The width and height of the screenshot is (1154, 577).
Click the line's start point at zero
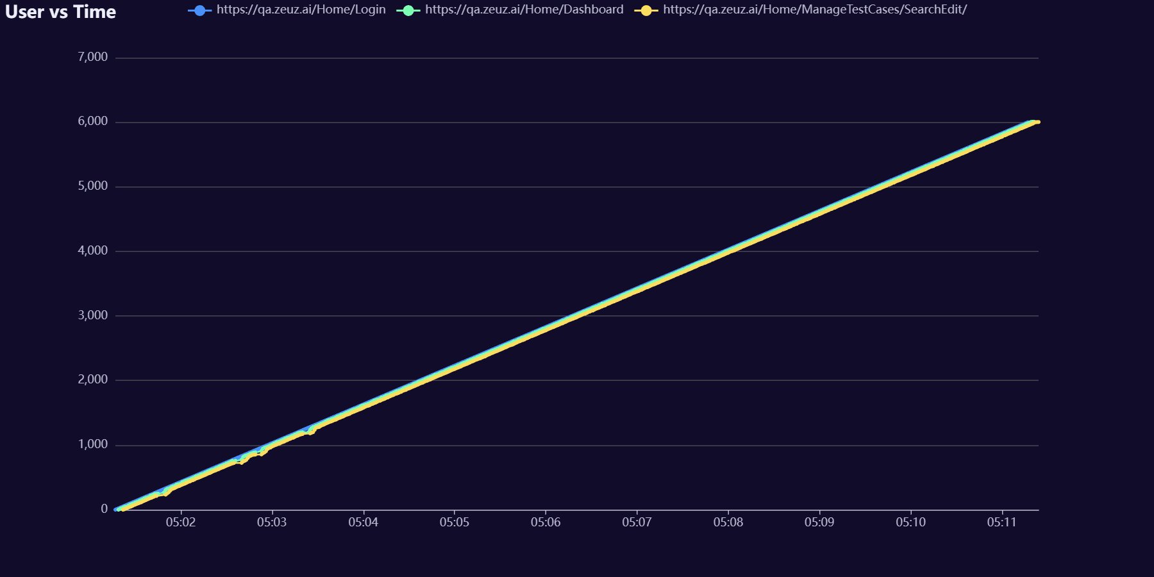117,510
